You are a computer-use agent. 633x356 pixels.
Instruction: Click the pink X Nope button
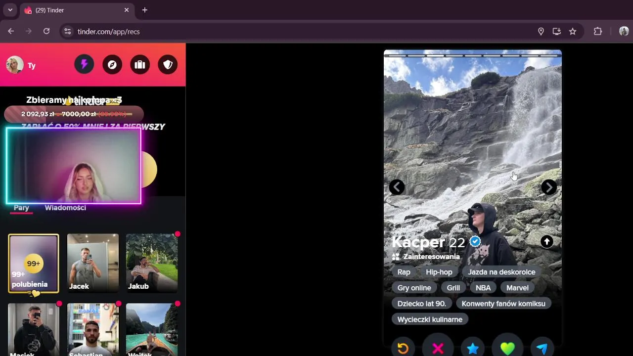click(438, 348)
